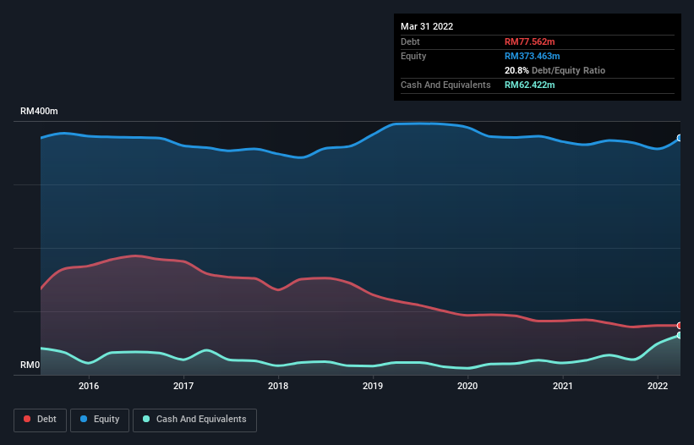Click Cash And Equivalents label in tooltip
Screen dimensions: 694x445
tap(445, 85)
